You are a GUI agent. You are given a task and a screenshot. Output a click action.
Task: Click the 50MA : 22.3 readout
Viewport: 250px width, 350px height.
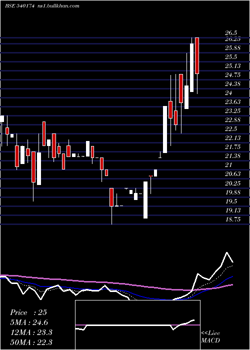pyautogui.click(x=31, y=342)
